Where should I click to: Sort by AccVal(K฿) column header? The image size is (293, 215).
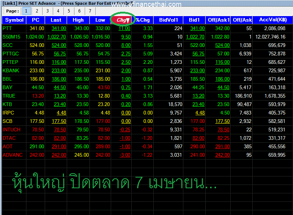click(x=273, y=20)
